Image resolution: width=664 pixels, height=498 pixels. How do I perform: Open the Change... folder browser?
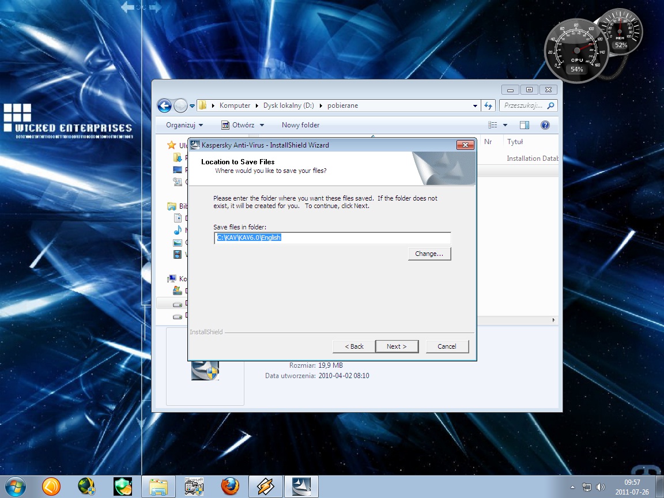[x=429, y=254]
